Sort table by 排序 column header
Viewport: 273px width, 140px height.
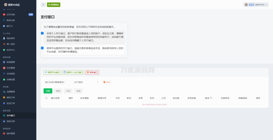[x=208, y=98]
